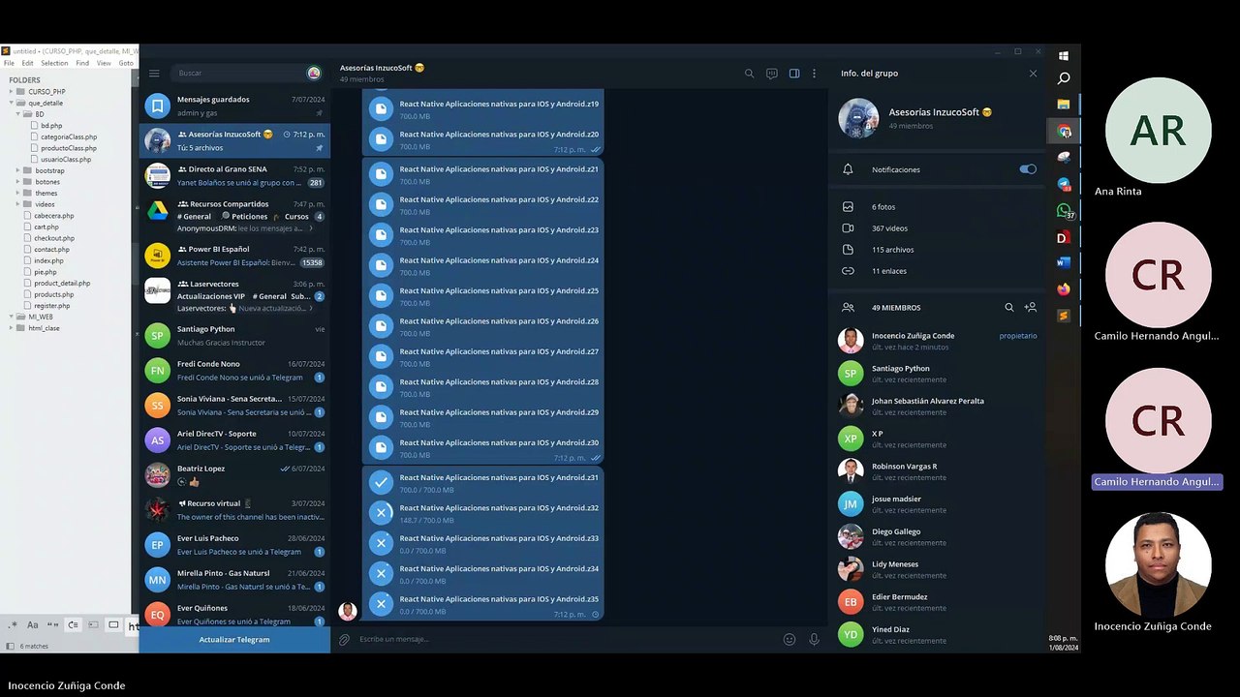The image size is (1240, 697).
Task: Collapse the BD folder in Sublime sidebar
Action: point(18,114)
